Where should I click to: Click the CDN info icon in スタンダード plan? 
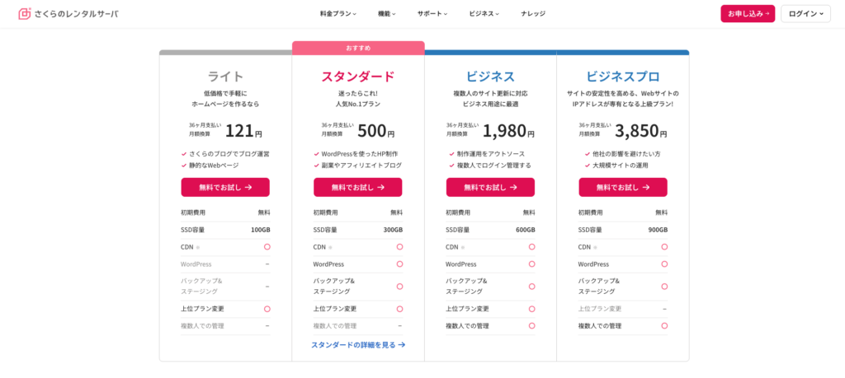tap(330, 247)
